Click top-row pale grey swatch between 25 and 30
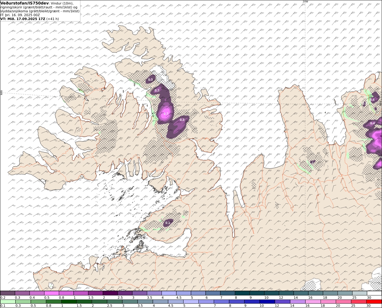 (x=360, y=293)
